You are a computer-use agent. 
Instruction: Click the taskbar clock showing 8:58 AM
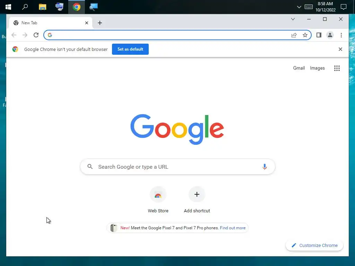325,7
